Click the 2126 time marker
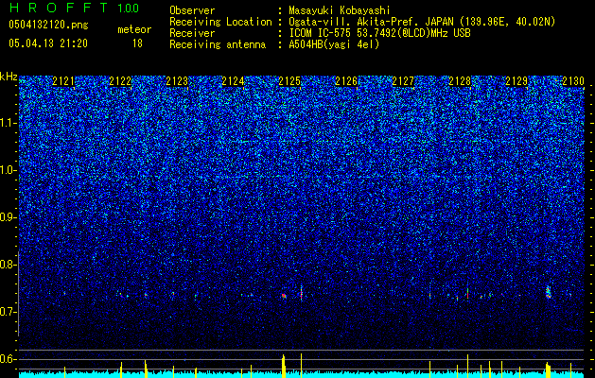Image resolution: width=595 pixels, height=378 pixels. pos(346,81)
